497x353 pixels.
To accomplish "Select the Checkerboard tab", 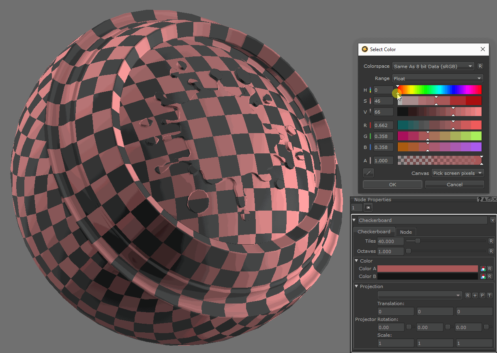I will tap(374, 232).
